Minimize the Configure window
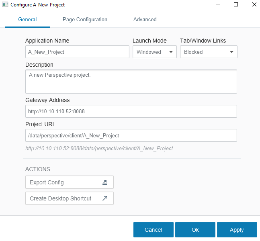 [218, 4]
